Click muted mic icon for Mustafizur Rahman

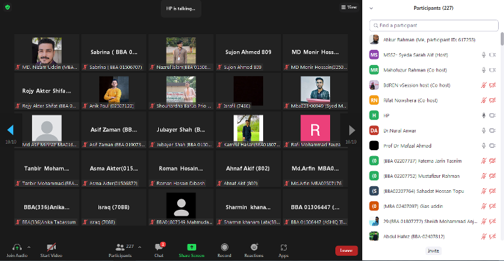coord(484,176)
